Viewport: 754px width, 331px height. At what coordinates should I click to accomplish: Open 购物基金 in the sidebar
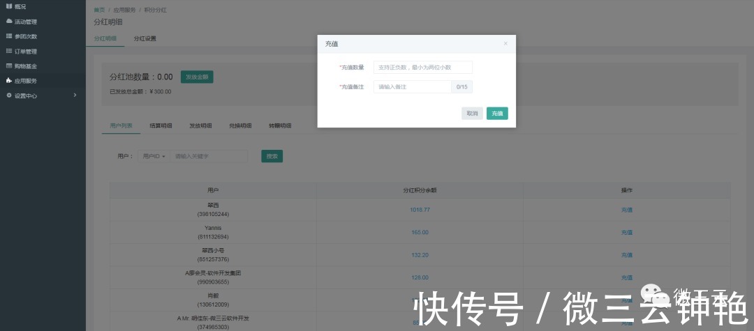tap(26, 66)
